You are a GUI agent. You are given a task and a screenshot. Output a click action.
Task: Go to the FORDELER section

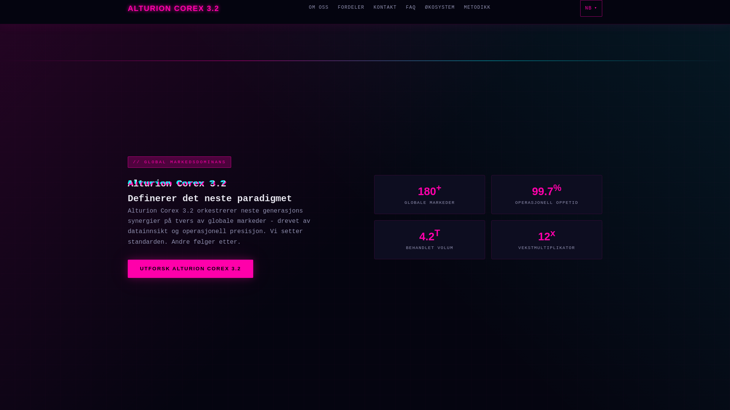(x=351, y=8)
